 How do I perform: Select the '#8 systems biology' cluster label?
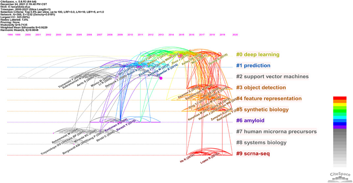261,143
